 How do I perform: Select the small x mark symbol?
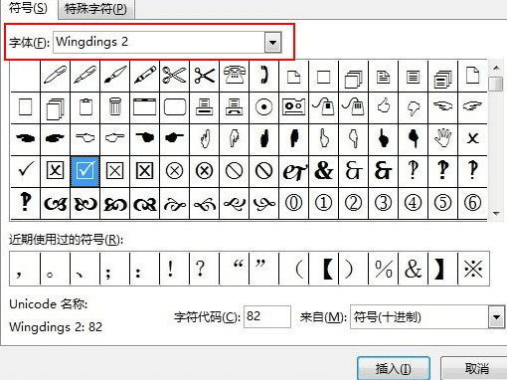[473, 139]
